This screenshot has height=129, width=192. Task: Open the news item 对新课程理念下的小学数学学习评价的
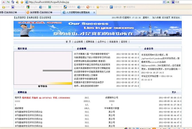tap(92, 57)
